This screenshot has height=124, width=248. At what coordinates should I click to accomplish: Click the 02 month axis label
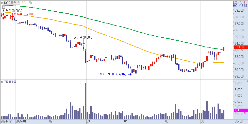pos(51,121)
